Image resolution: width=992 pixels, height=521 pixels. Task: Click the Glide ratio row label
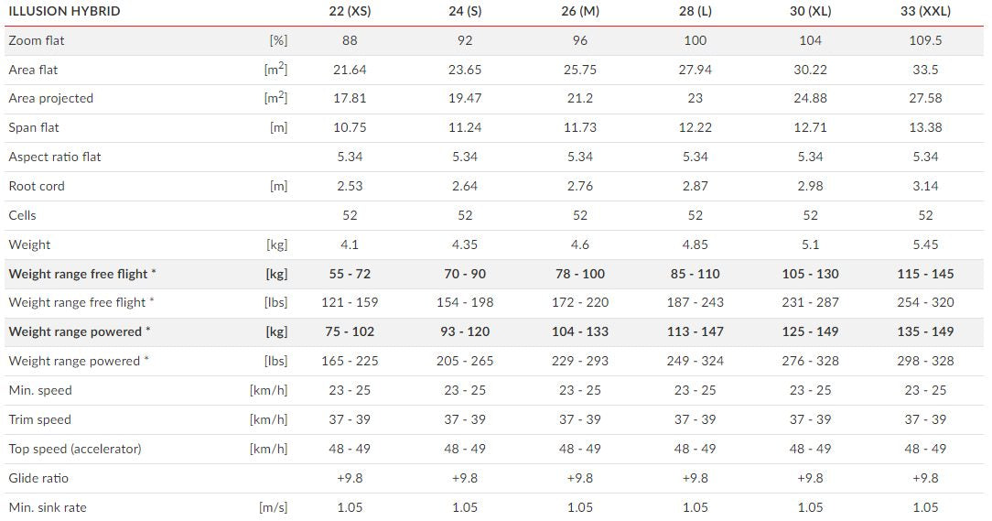(x=38, y=478)
